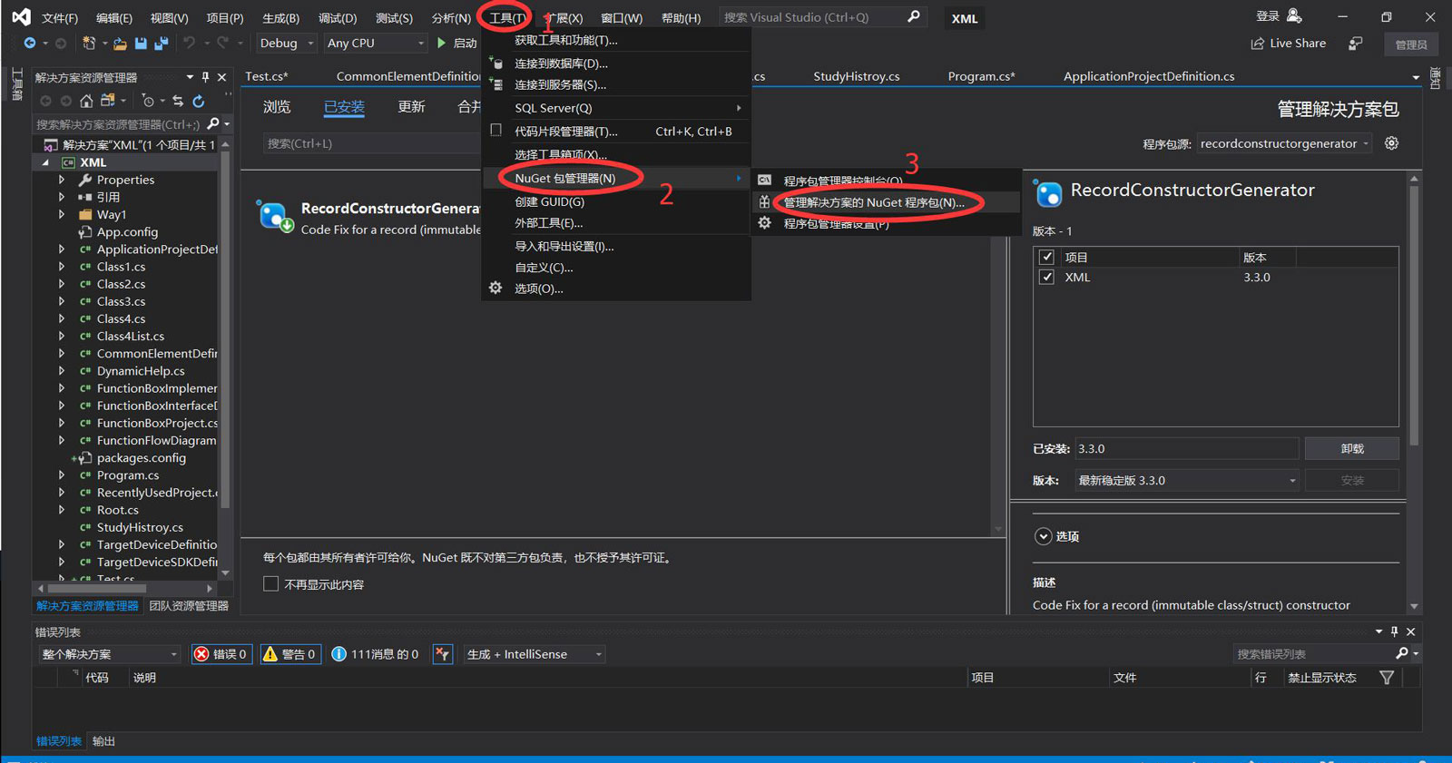This screenshot has height=763, width=1452.
Task: Click the Error List search magnifier icon
Action: point(1402,653)
